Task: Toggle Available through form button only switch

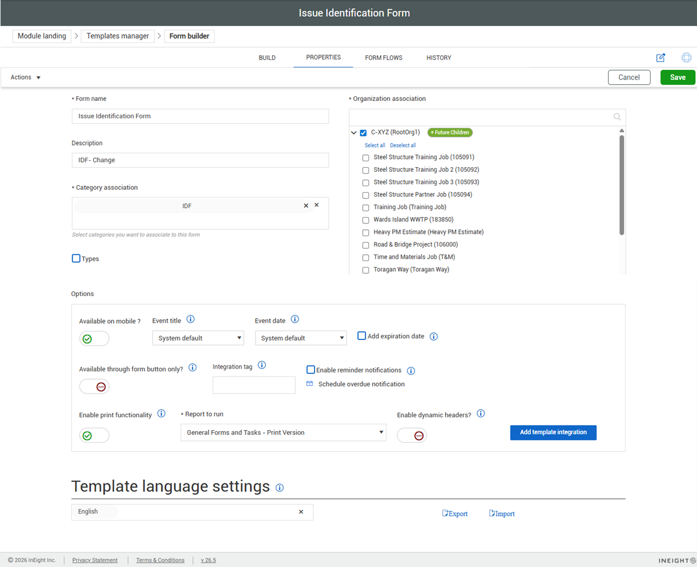Action: click(x=94, y=387)
